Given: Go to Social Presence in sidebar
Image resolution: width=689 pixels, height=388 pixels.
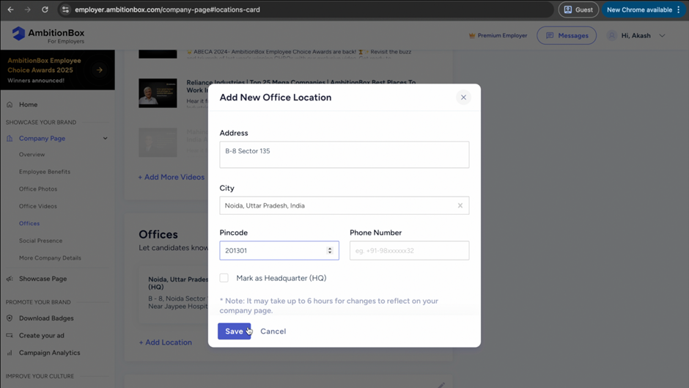Looking at the screenshot, I should click(40, 241).
